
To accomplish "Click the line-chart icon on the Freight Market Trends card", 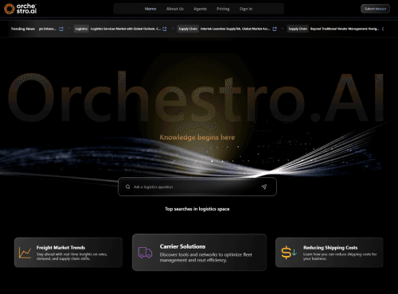I will tap(25, 253).
